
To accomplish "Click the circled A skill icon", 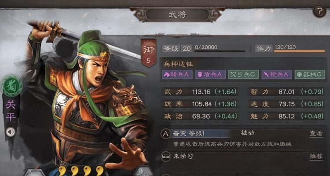I will 166,134.
